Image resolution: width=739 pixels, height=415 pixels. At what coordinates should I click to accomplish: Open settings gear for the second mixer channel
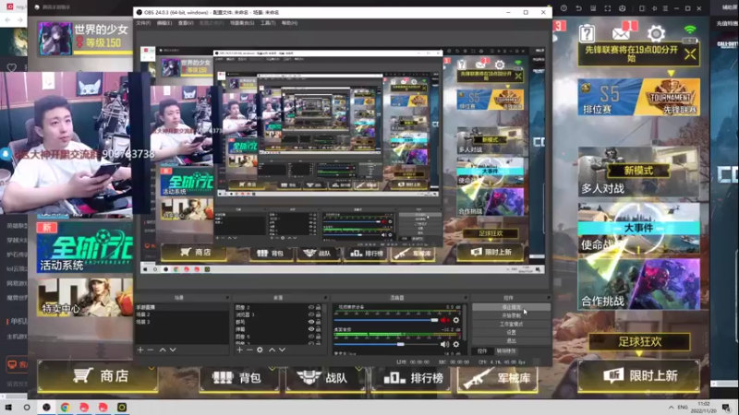pyautogui.click(x=455, y=344)
